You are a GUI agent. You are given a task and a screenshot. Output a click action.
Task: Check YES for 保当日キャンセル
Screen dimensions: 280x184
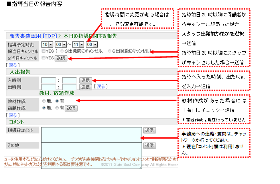tap(43, 51)
